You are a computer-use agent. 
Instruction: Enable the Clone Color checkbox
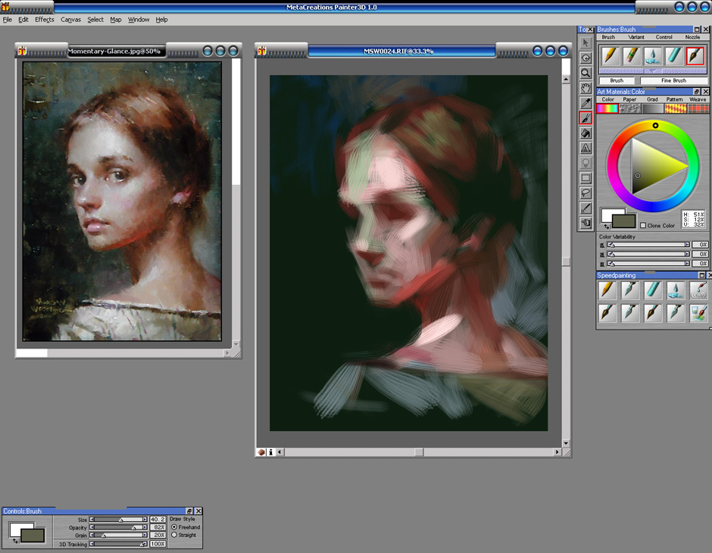[643, 225]
